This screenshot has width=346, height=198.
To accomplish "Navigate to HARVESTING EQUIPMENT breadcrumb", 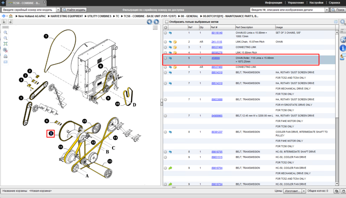I will [x=67, y=16].
